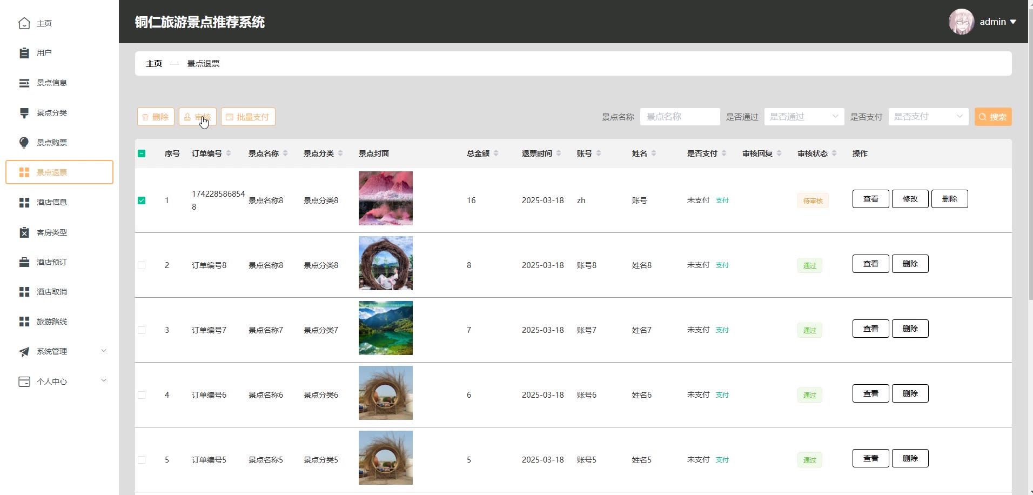Click 查看 for 订单编号8 row
Screen dimensions: 1033x495
coord(871,264)
